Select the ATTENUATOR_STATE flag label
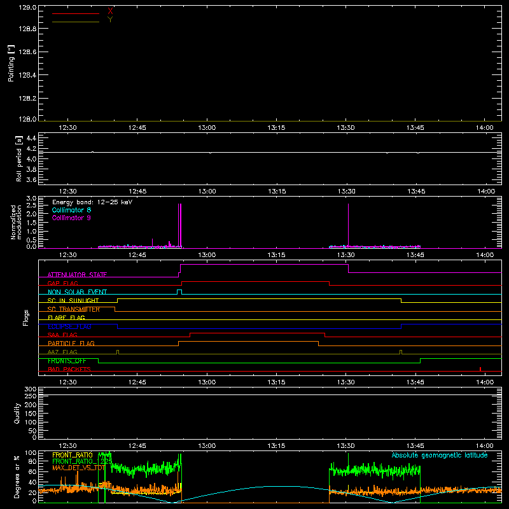Viewport: 509px width, 509px height. tap(77, 275)
